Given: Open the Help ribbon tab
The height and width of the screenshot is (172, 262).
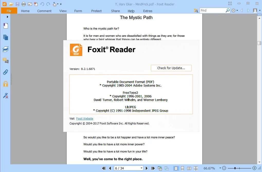Looking at the screenshot, I should coord(131,11).
